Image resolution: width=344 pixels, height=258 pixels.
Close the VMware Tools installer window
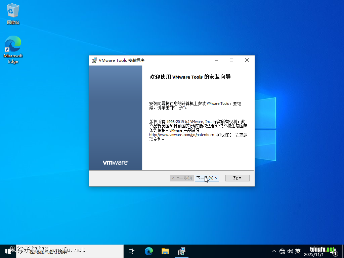point(247,60)
